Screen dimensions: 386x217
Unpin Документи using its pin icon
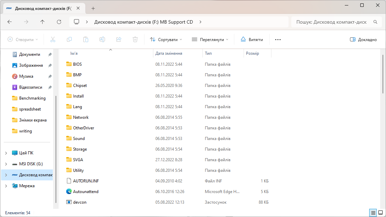point(50,54)
